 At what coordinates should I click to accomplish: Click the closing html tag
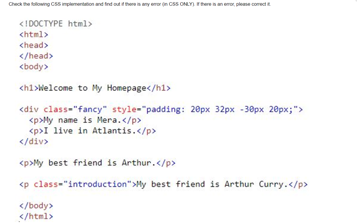click(36, 216)
